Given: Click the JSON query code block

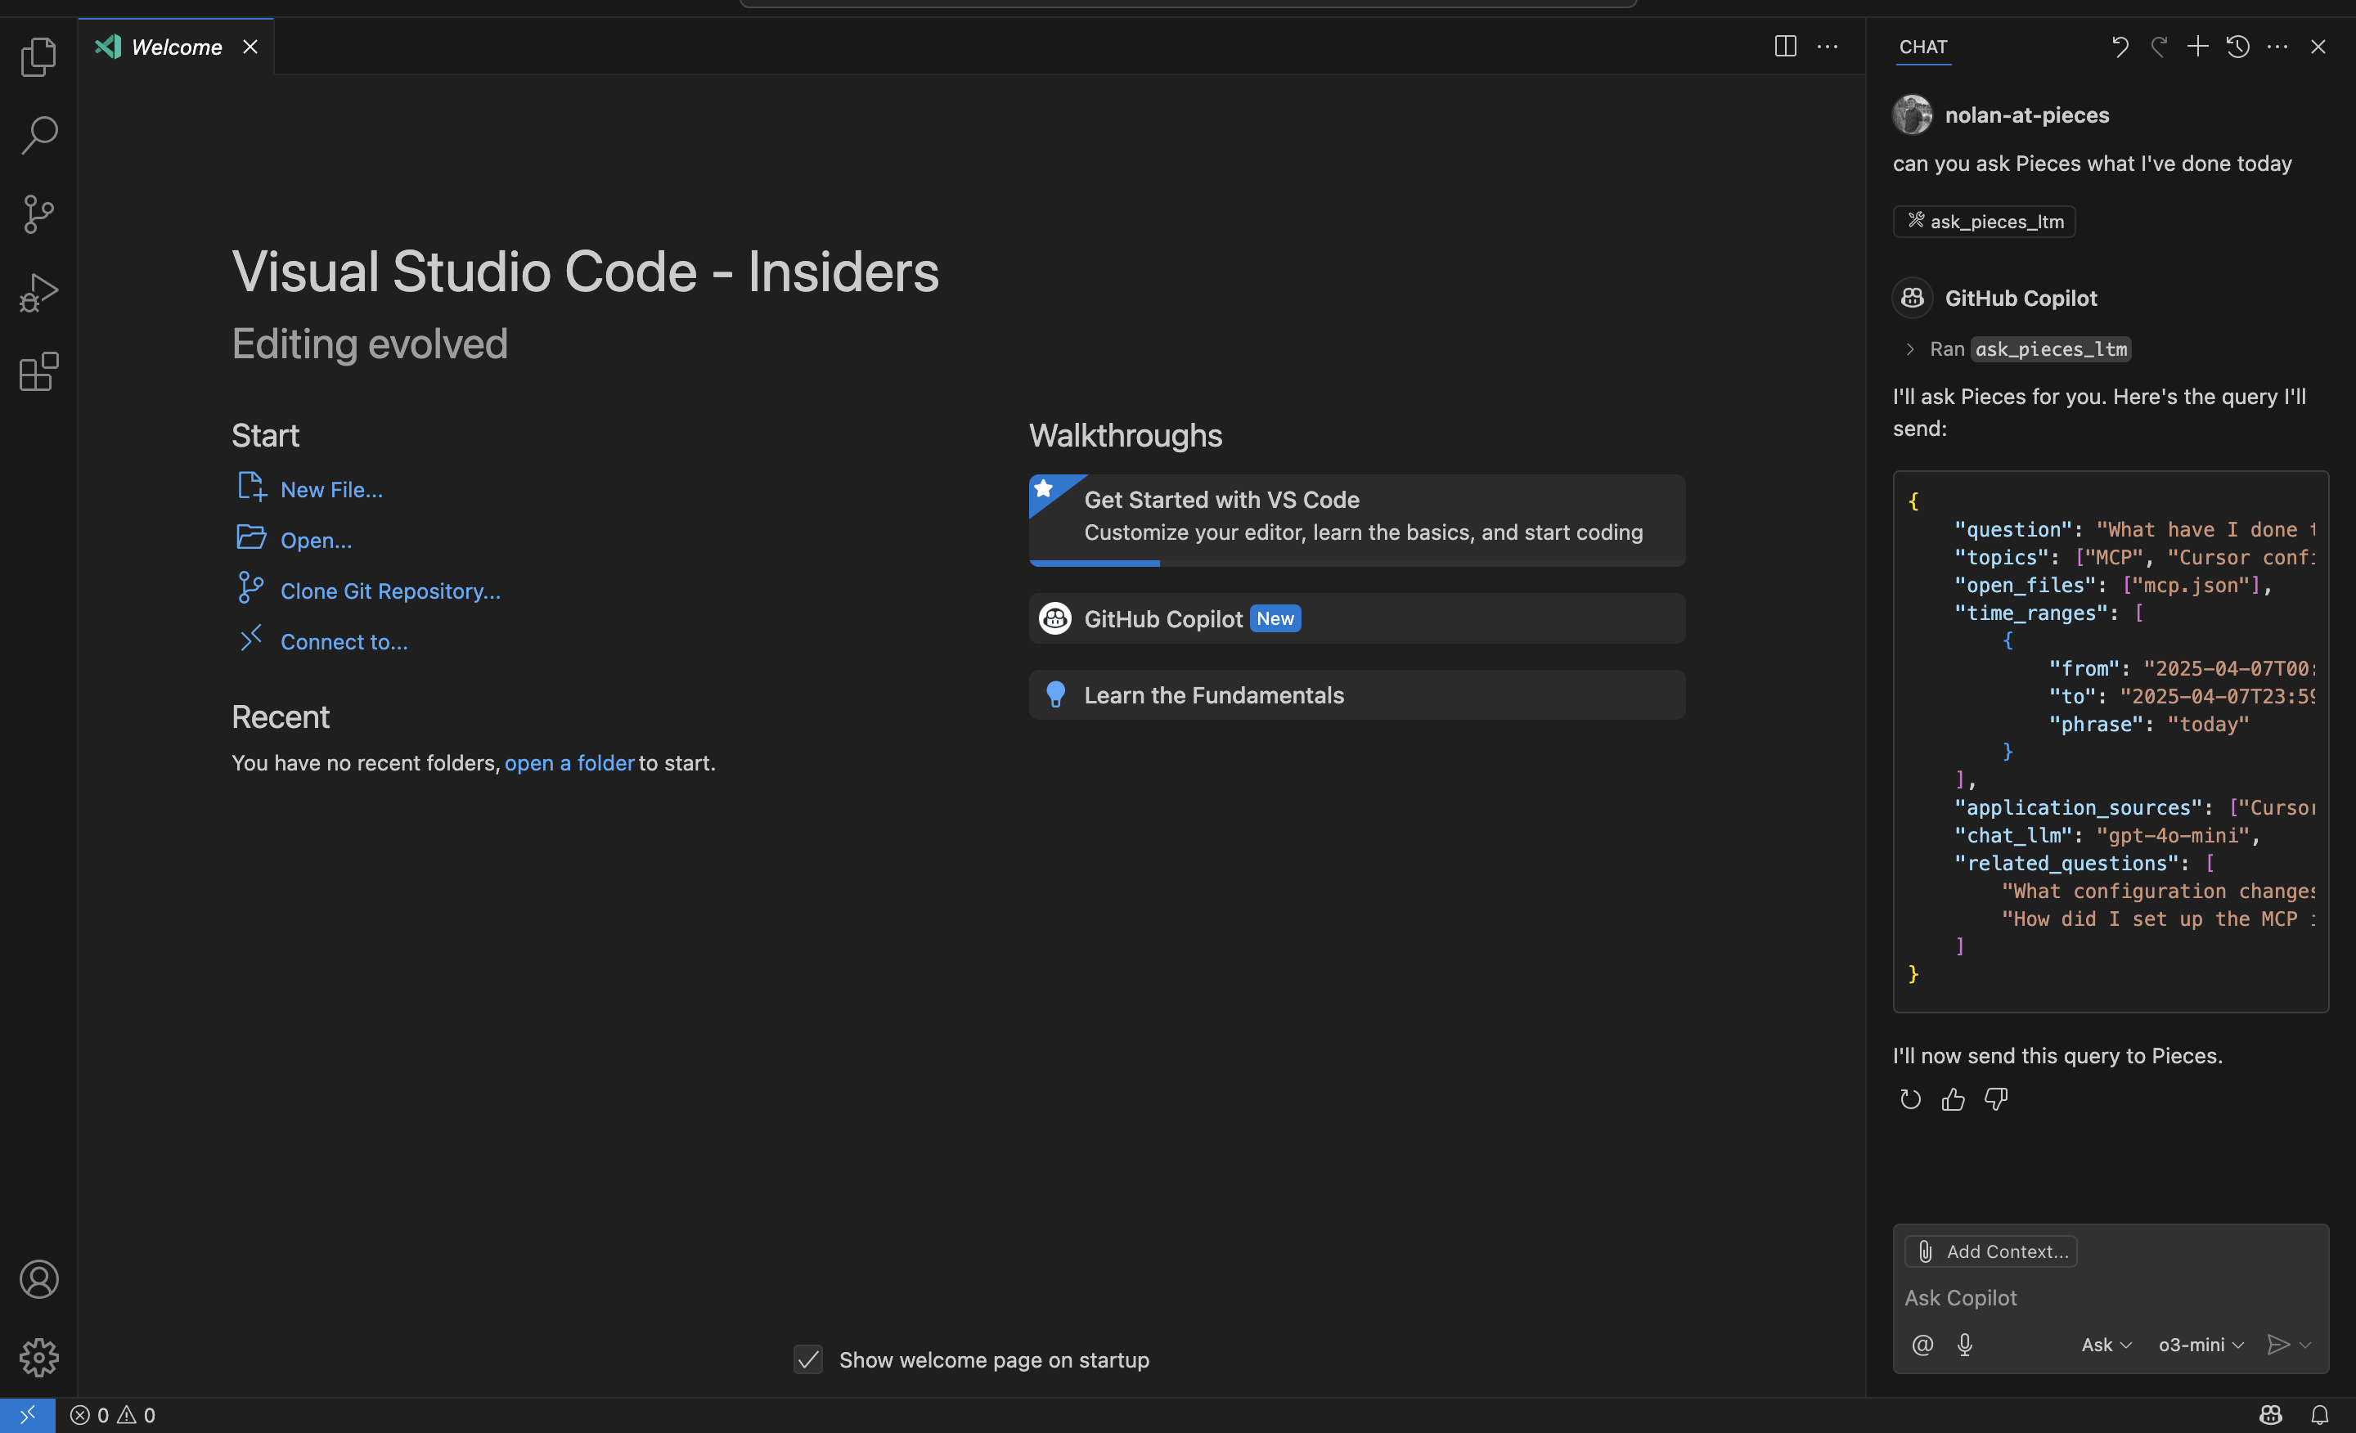Looking at the screenshot, I should click(2111, 741).
